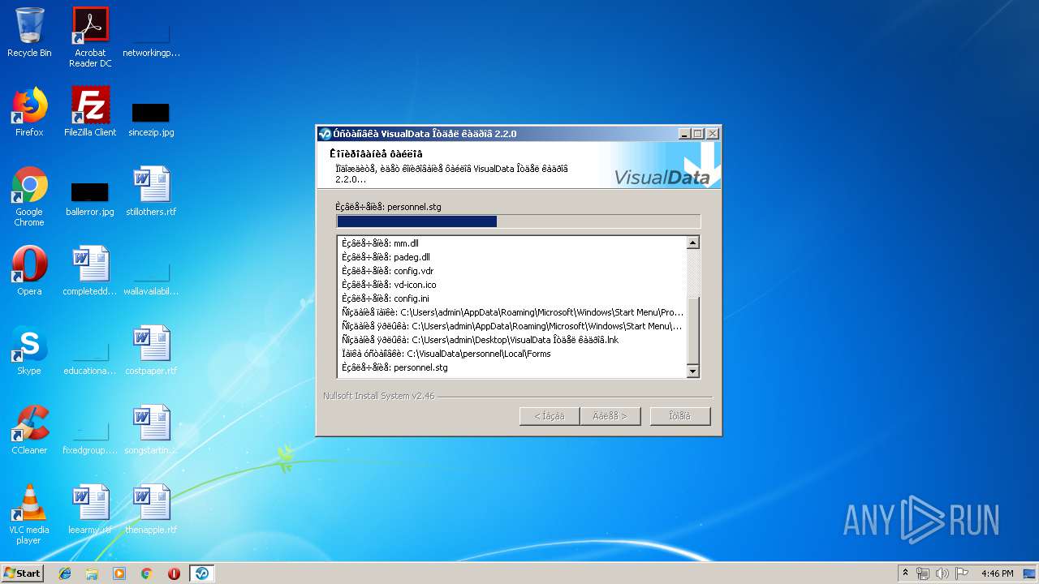
Task: Click installer title bar VisualData icon
Action: point(325,134)
